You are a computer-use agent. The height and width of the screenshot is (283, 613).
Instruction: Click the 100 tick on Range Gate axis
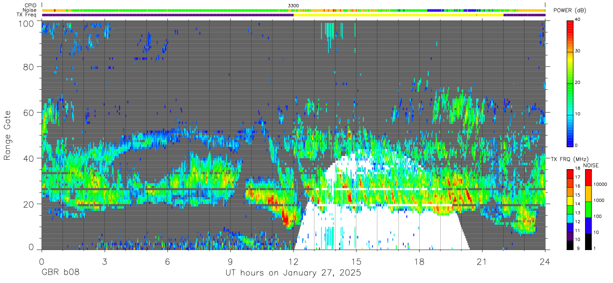pyautogui.click(x=26, y=23)
